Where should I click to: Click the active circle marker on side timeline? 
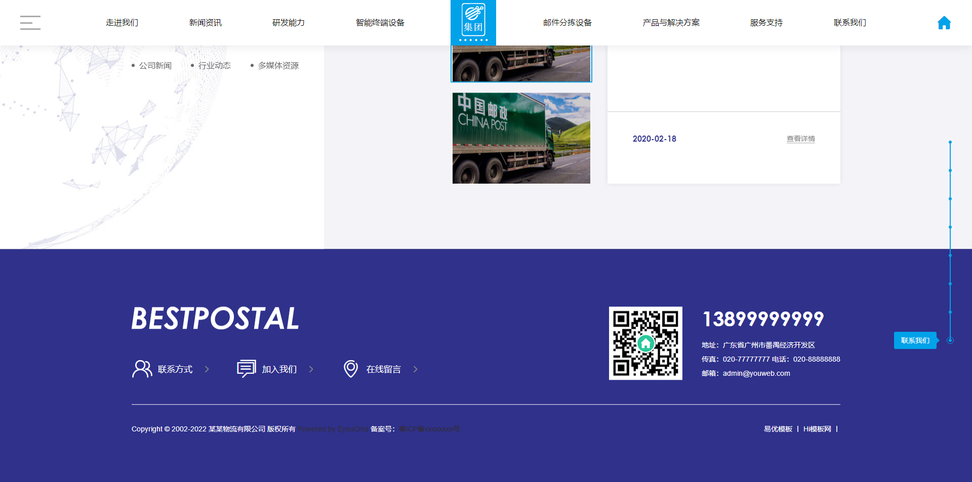click(x=950, y=340)
